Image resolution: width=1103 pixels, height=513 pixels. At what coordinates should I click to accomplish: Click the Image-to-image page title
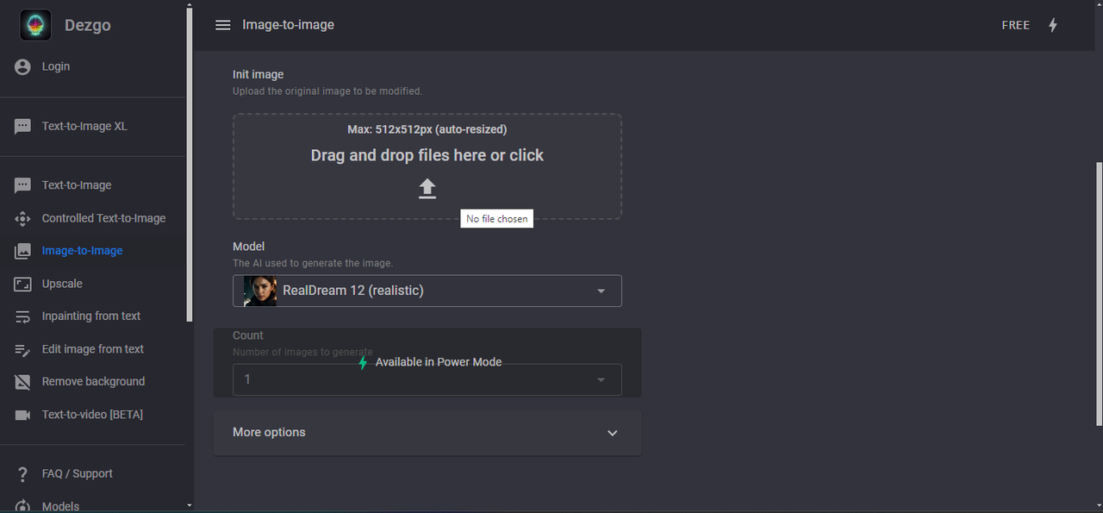coord(288,25)
